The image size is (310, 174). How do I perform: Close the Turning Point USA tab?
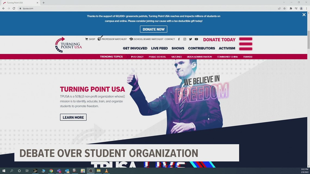click(37, 3)
